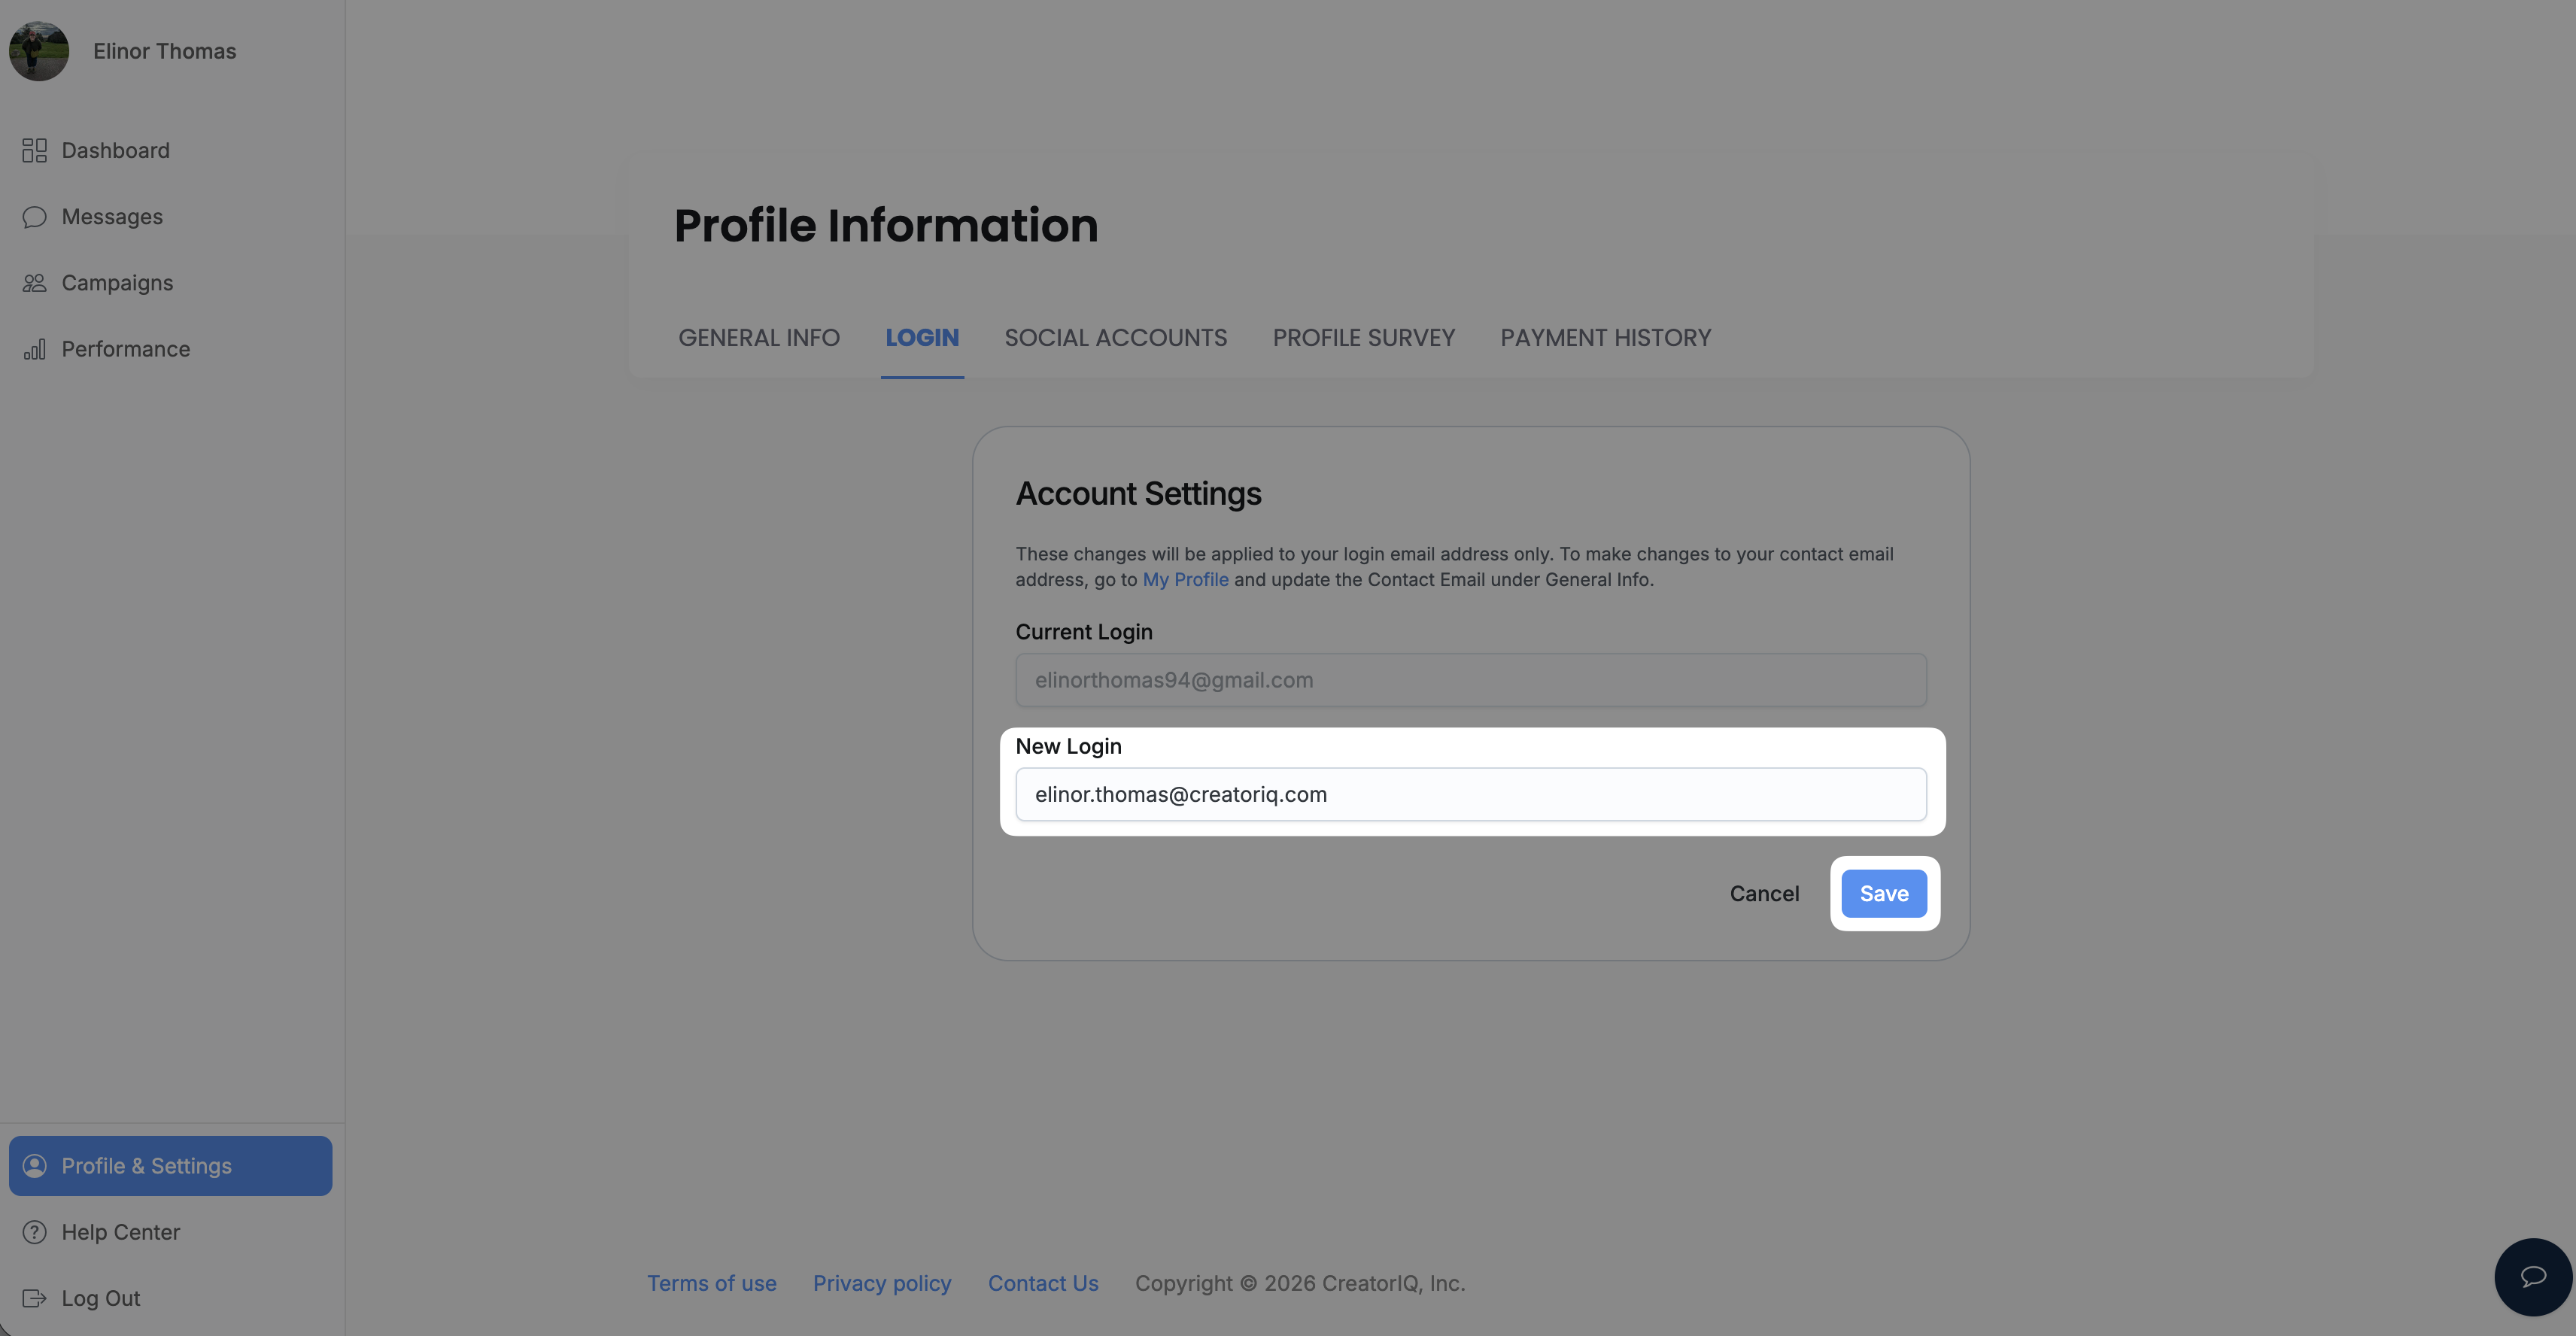Click into the New Login field

coord(1471,795)
